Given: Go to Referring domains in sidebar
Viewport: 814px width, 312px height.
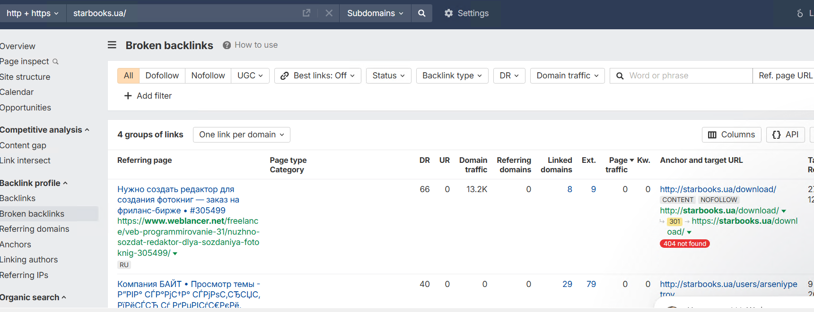Looking at the screenshot, I should point(35,229).
